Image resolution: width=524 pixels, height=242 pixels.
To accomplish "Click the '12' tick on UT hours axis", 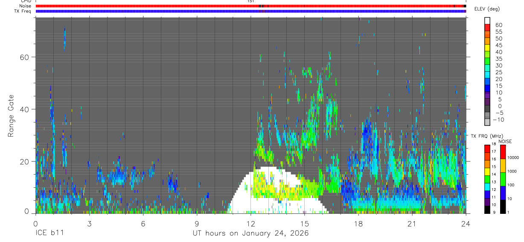I will 250,223.
